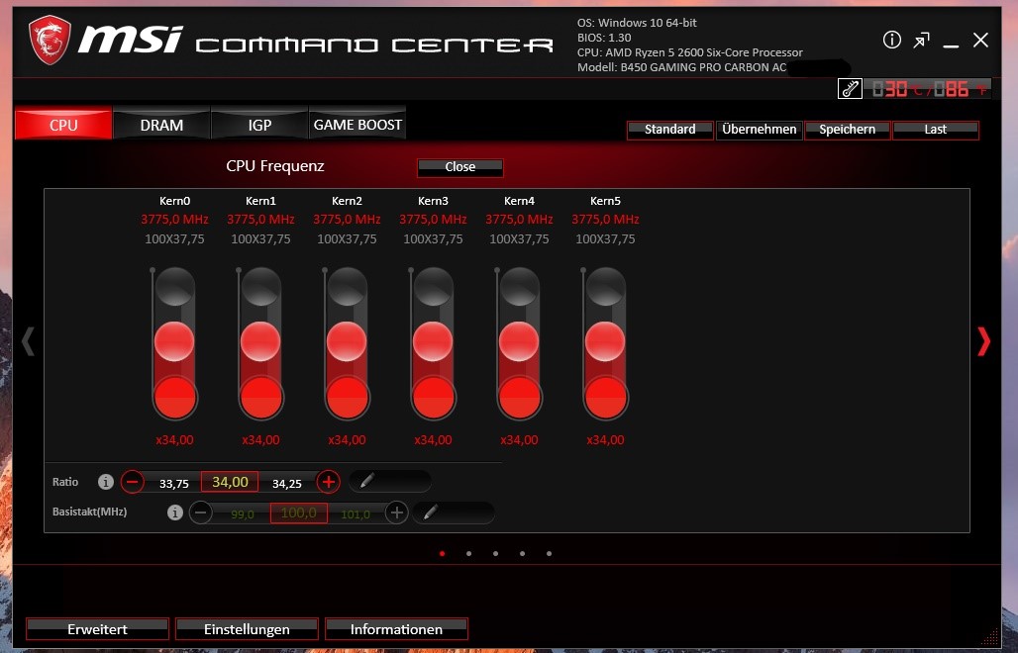This screenshot has height=653, width=1018.
Task: Select the second page indicator dot
Action: [x=468, y=554]
